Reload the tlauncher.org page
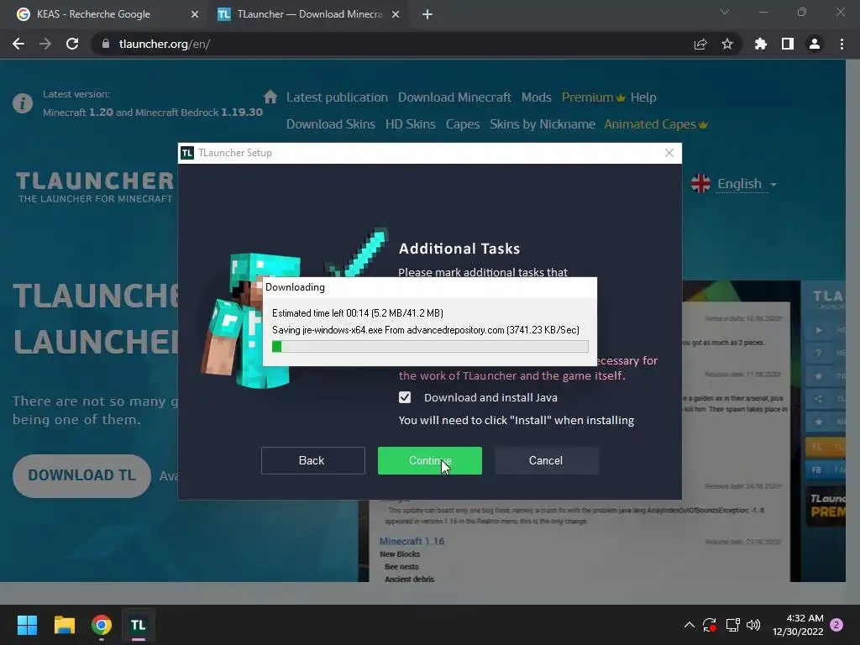The image size is (860, 645). click(x=72, y=44)
